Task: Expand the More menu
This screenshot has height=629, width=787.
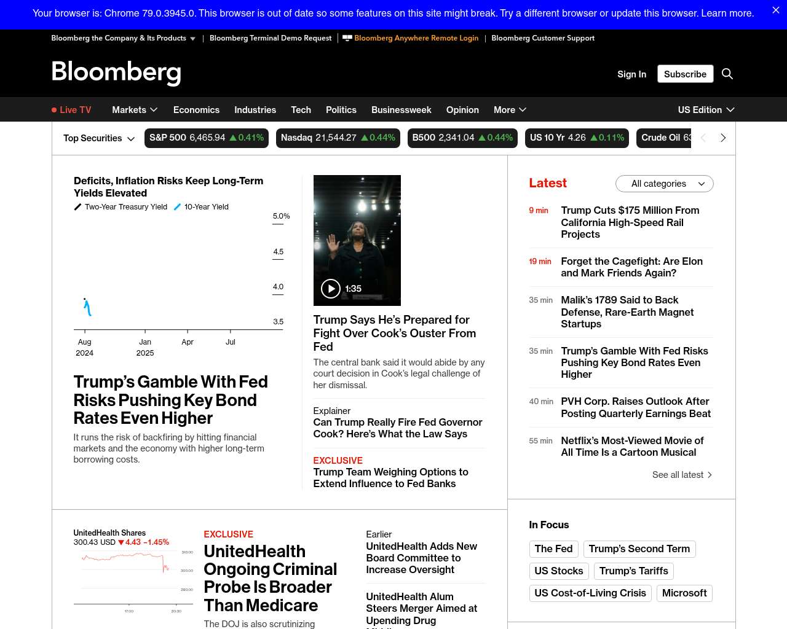Action: (510, 110)
